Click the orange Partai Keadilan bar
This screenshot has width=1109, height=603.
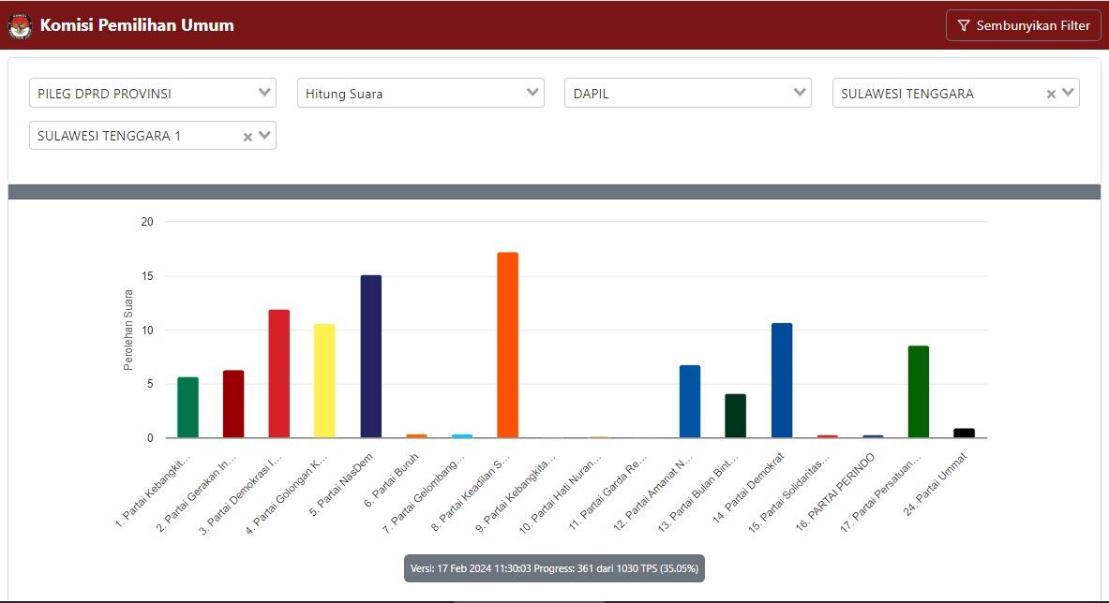(x=507, y=346)
